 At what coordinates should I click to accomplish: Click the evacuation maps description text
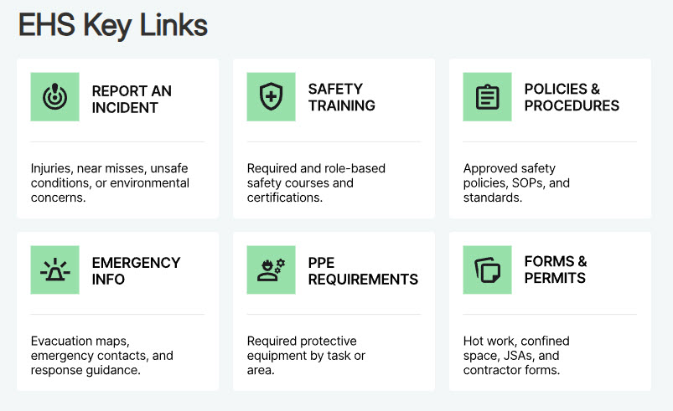[x=101, y=355]
